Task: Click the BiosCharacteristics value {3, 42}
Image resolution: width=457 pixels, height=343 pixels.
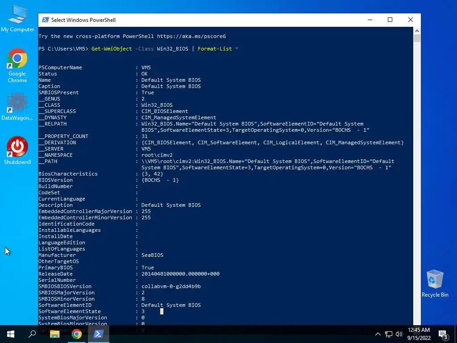Action: coord(153,174)
